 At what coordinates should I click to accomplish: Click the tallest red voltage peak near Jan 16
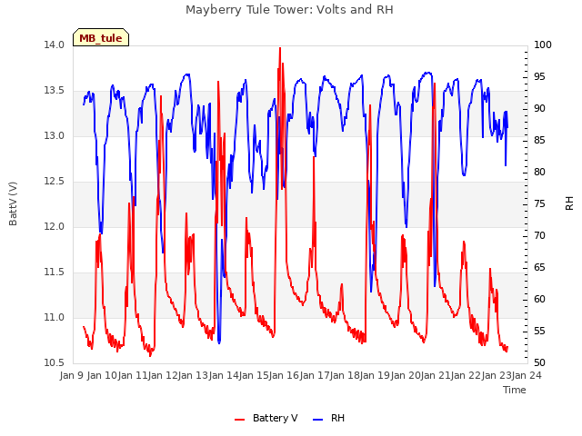(280, 48)
